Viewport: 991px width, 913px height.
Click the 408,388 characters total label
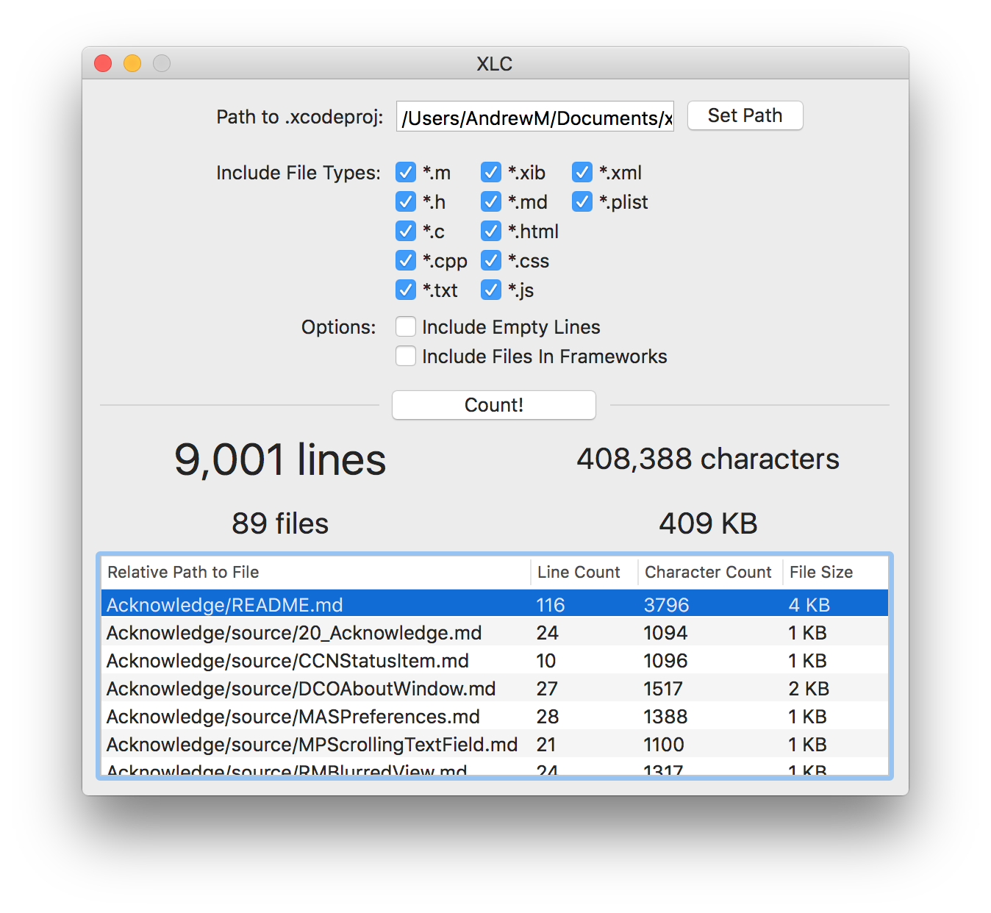tap(708, 459)
